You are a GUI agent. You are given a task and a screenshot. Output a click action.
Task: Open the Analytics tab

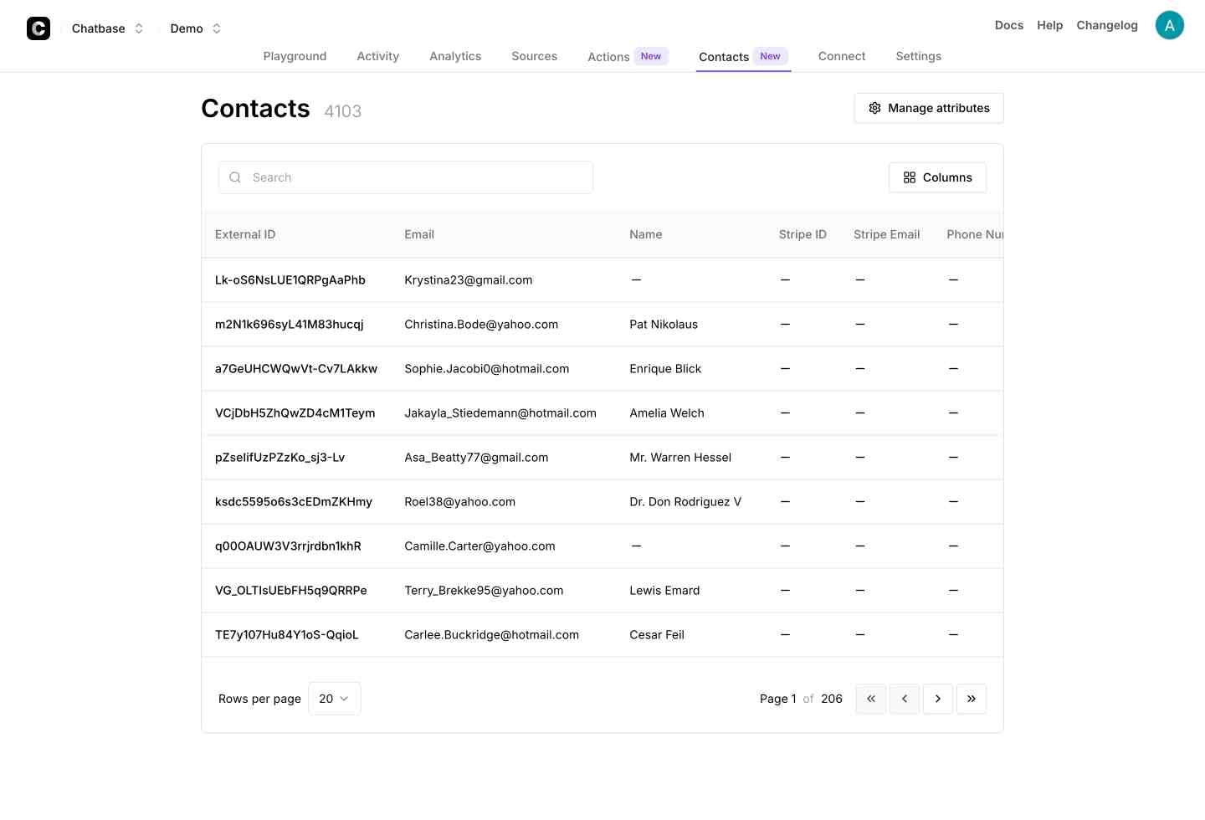(x=455, y=56)
